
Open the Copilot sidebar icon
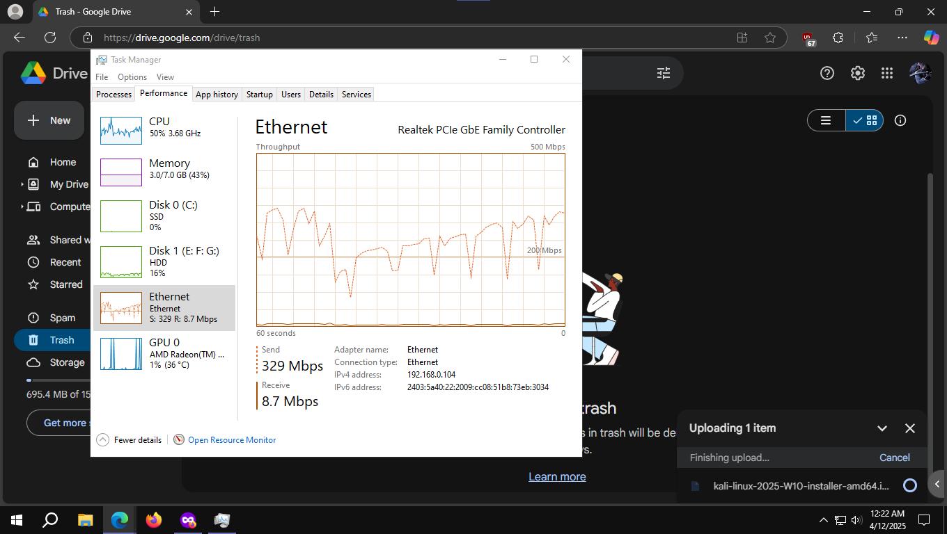(931, 38)
